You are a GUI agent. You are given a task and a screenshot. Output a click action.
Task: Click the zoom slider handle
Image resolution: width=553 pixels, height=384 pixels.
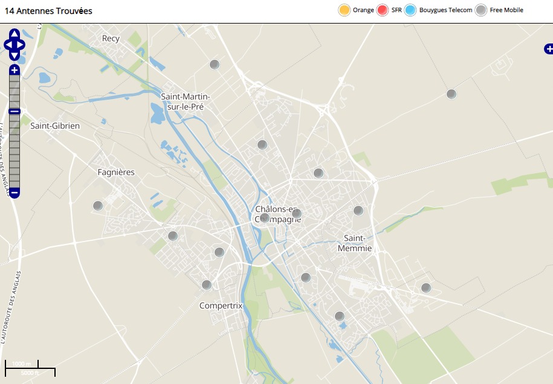(x=15, y=111)
